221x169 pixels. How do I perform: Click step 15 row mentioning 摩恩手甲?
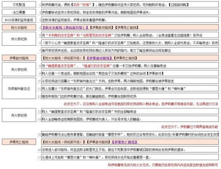coord(130,134)
